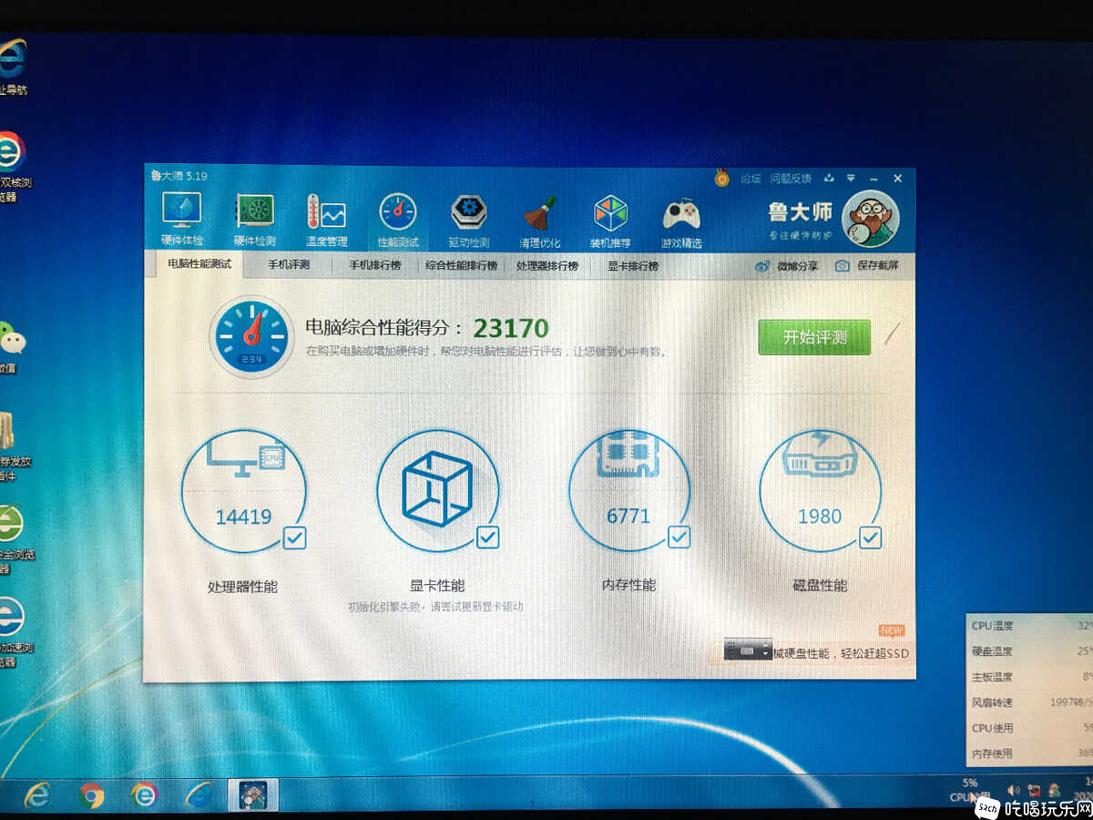Open 问题反馈 feedback link
The image size is (1093, 820).
point(790,179)
